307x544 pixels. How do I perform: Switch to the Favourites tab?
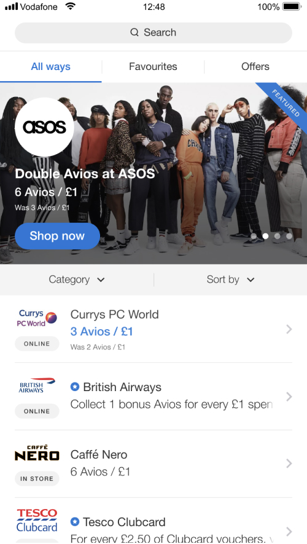coord(153,66)
